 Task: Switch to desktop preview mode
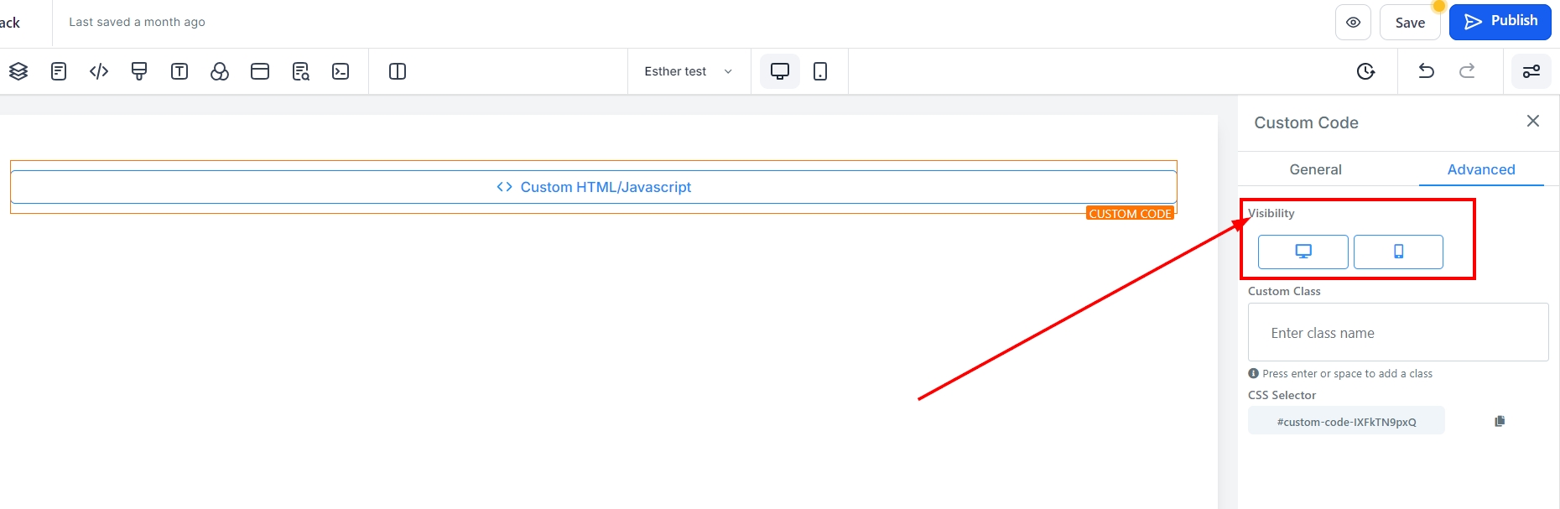[780, 71]
